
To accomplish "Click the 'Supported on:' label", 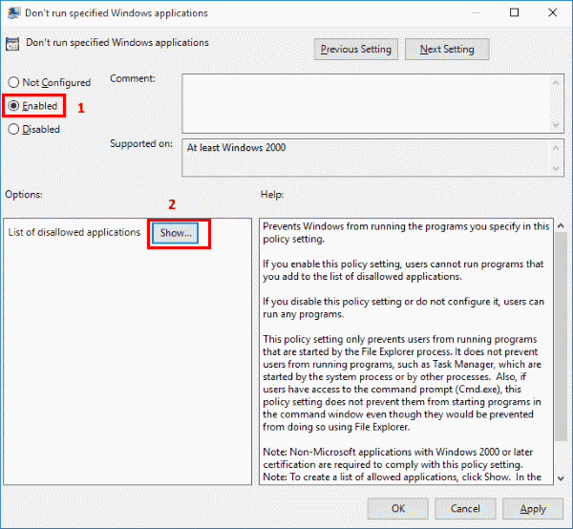I will 141,144.
